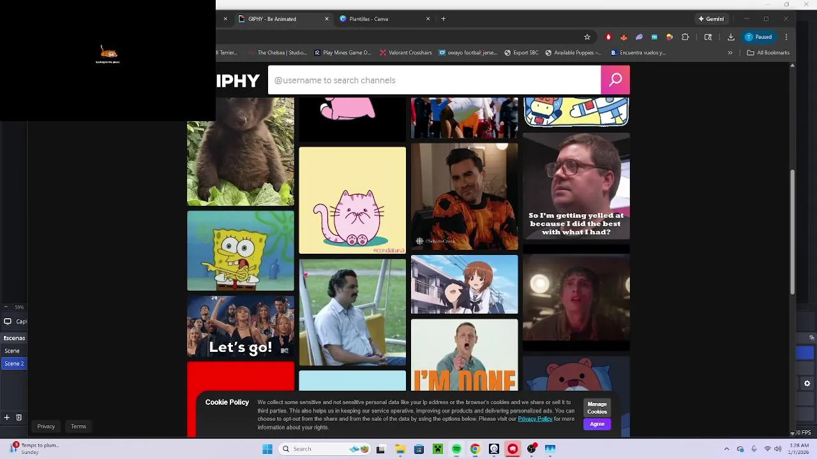Image resolution: width=817 pixels, height=459 pixels.
Task: Click the pink GIPHY search magnifier button
Action: pos(615,80)
